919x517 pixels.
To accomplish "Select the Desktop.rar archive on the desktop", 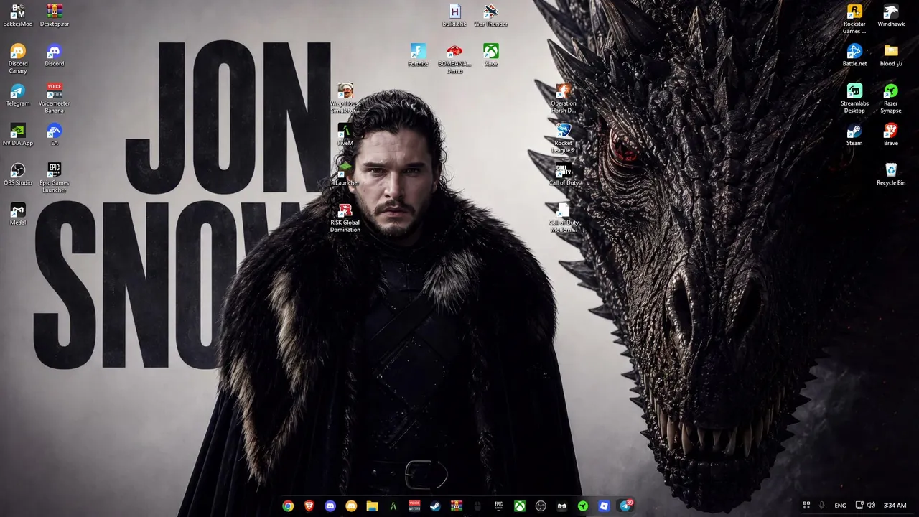I will [x=55, y=16].
